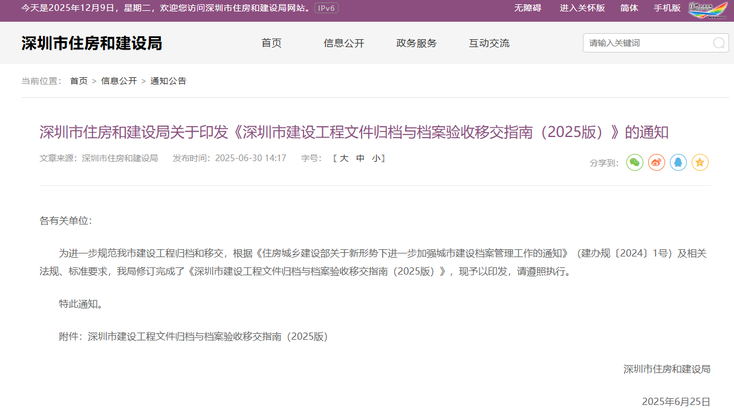734x411 pixels.
Task: Switch to 进入关怀版 care version
Action: coord(582,8)
